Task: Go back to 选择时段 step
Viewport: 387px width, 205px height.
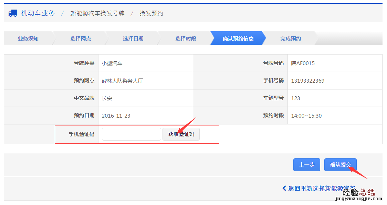Action: pos(186,38)
